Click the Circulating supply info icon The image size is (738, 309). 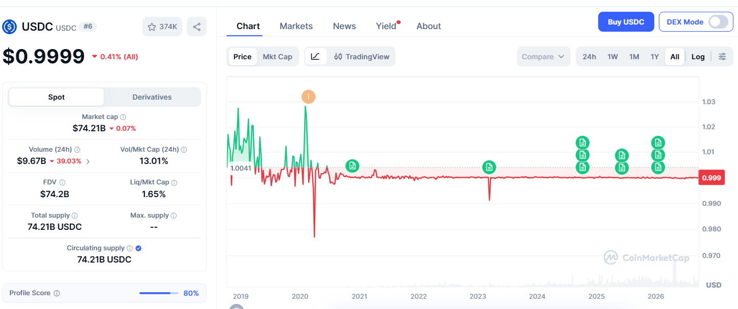pos(130,248)
